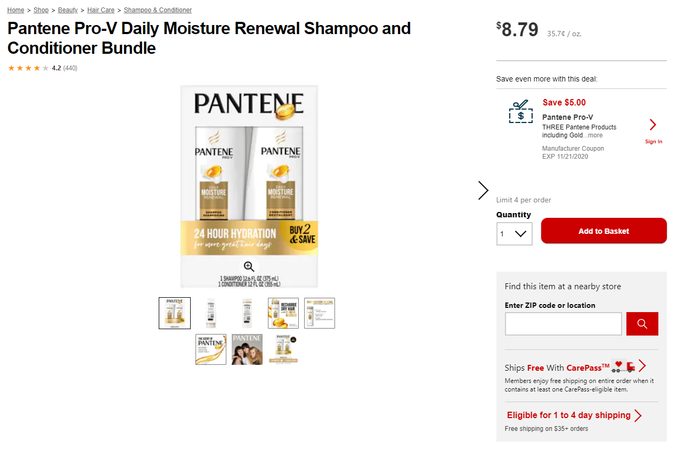Click the coupon dollar icon
This screenshot has width=677, height=449.
point(520,112)
